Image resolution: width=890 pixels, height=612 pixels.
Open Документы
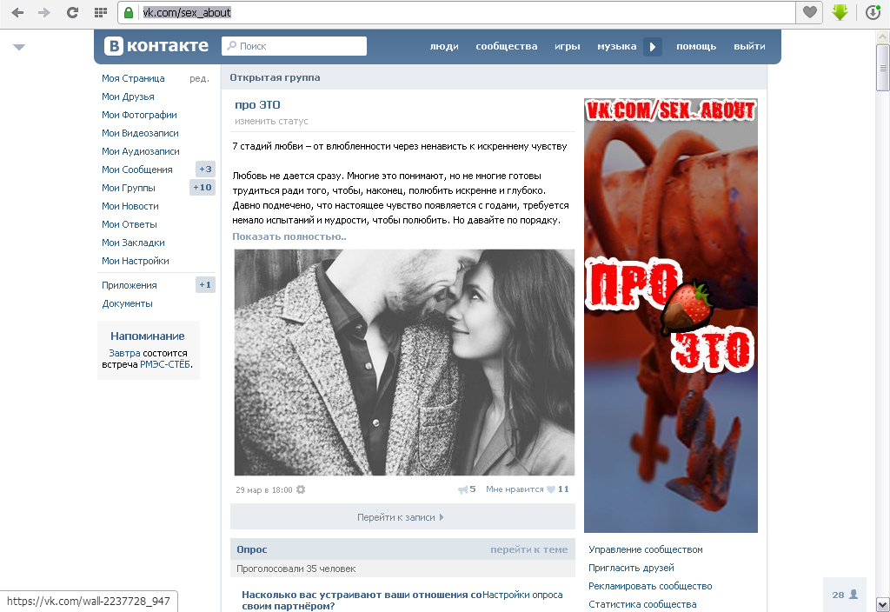click(127, 303)
